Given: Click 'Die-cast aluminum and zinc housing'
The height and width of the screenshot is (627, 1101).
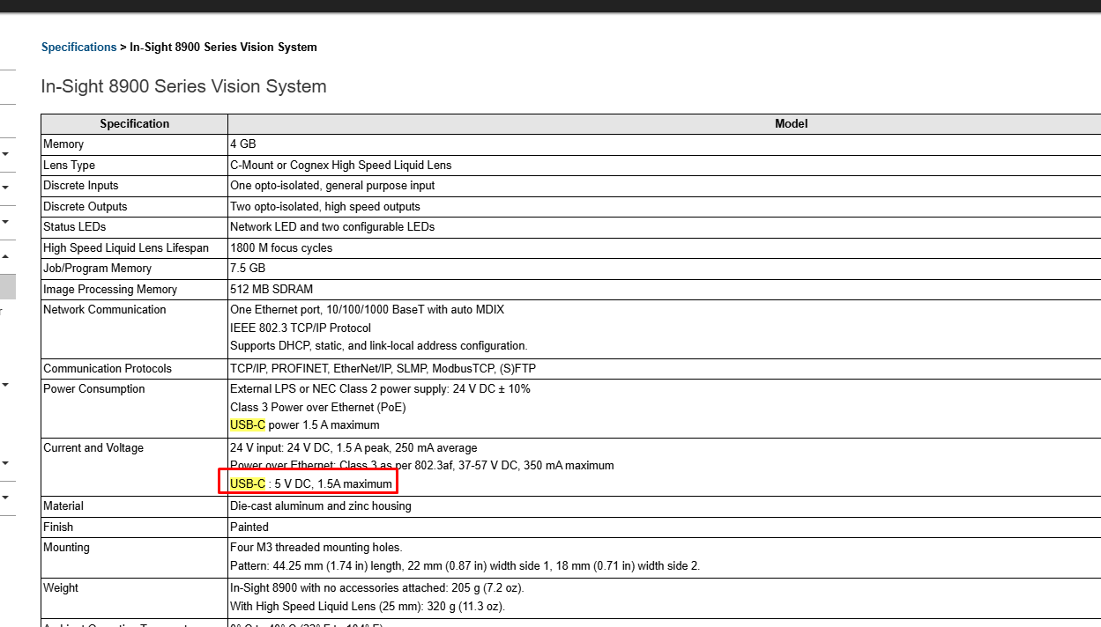Looking at the screenshot, I should coord(321,506).
